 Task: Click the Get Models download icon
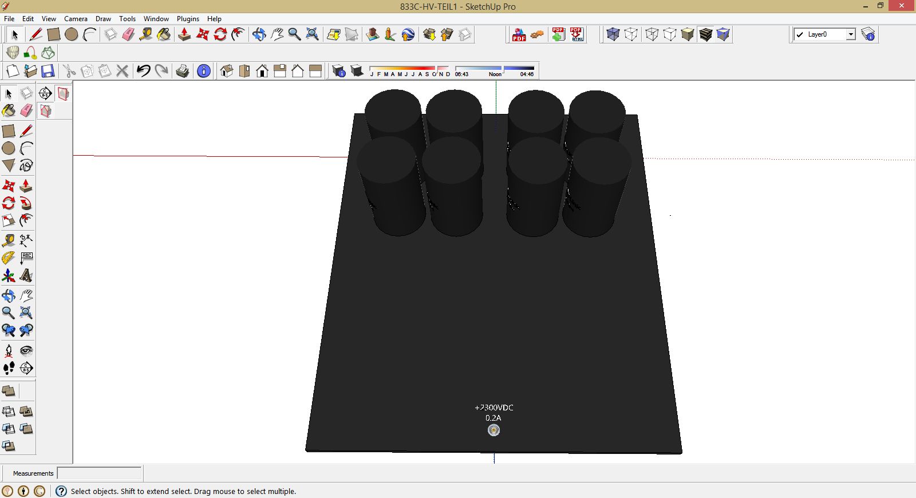click(429, 34)
